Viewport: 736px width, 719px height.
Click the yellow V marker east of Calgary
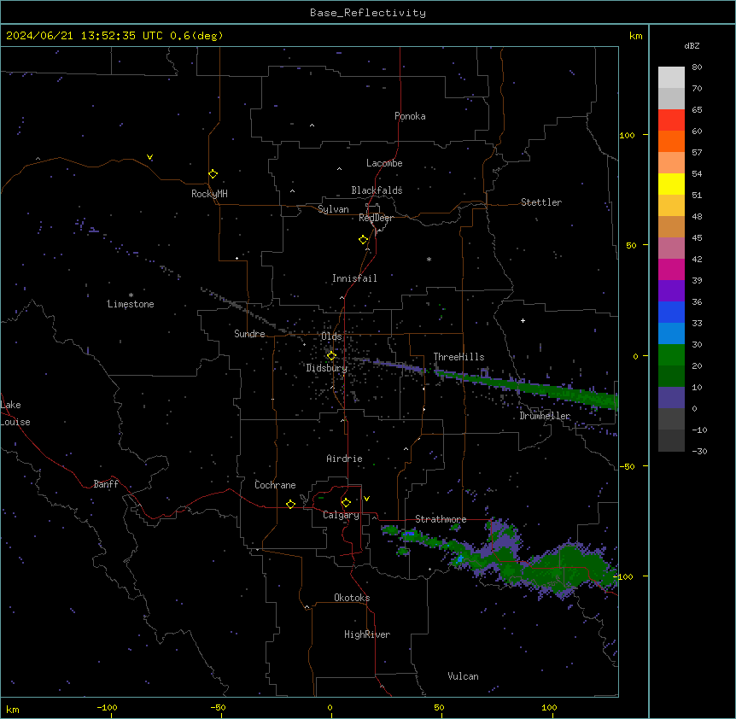tap(366, 499)
